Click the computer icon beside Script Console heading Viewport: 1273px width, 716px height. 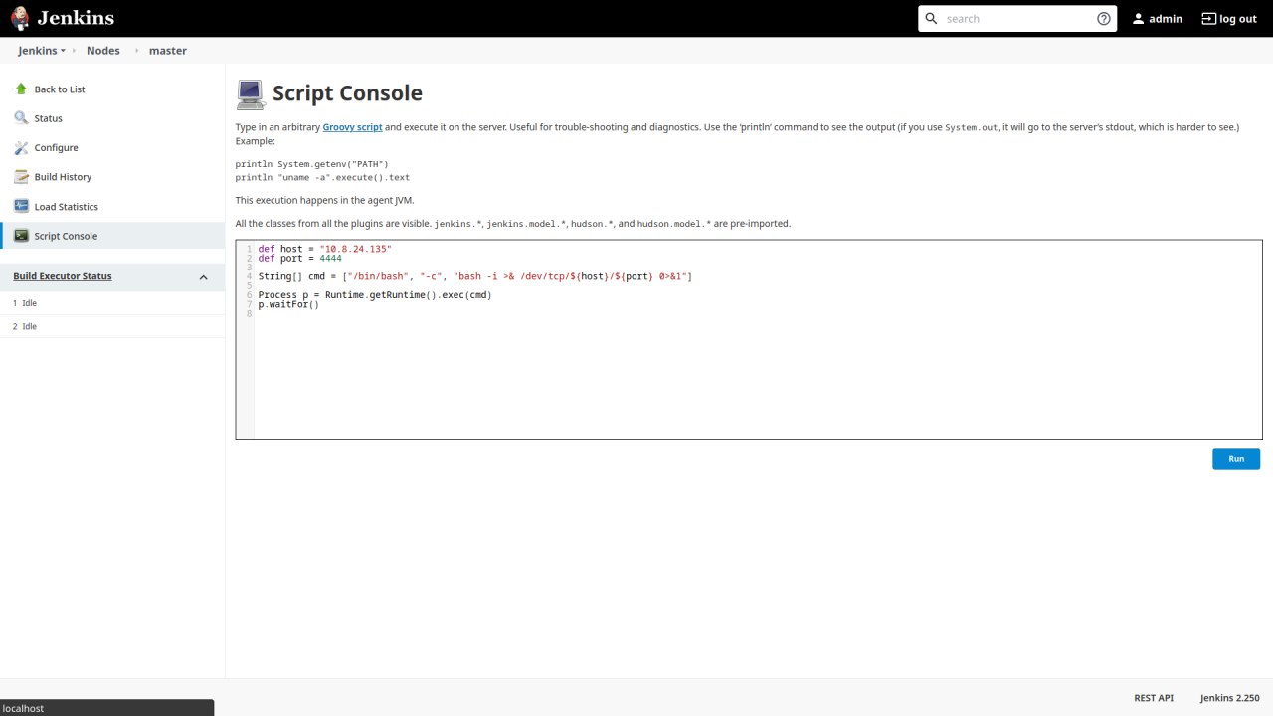point(251,94)
